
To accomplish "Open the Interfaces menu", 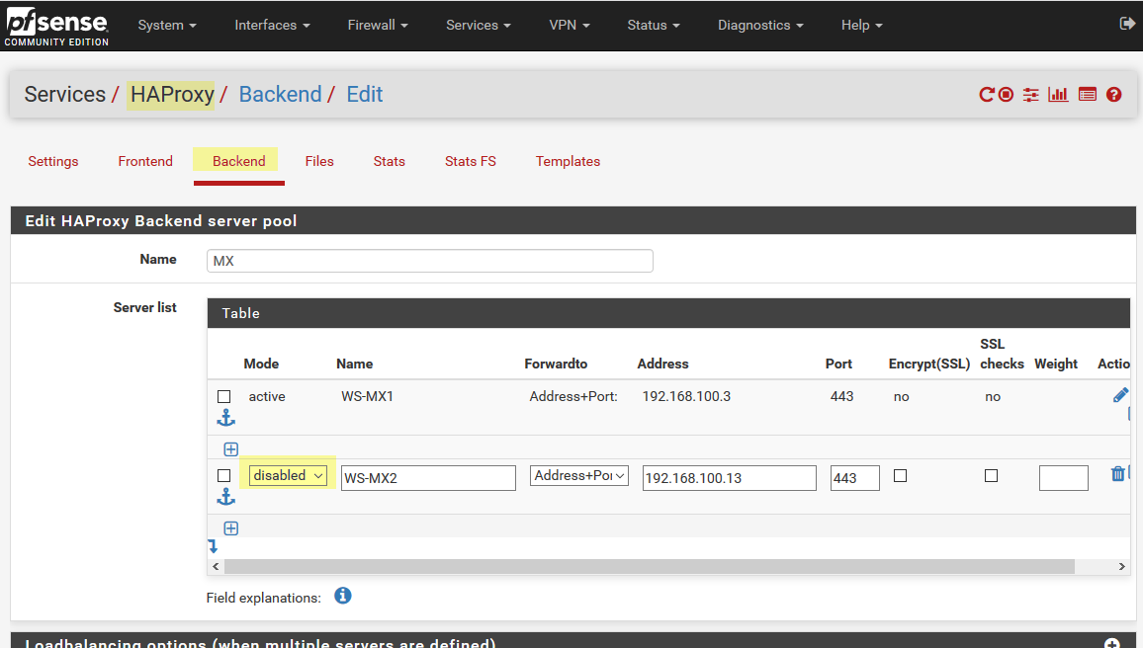I will tap(272, 25).
